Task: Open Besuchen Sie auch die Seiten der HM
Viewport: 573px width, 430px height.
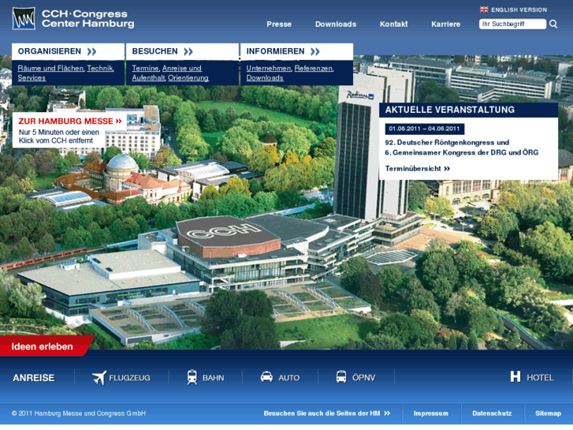Action: point(322,413)
